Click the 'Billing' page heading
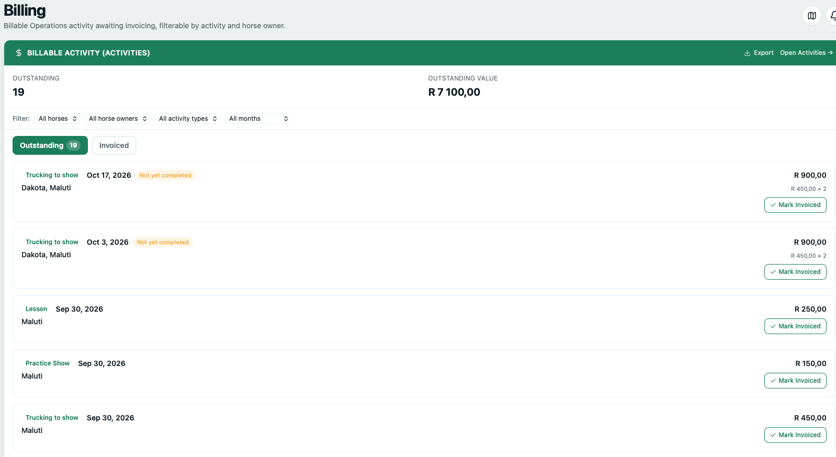Screen dimensions: 836x457 [25, 10]
